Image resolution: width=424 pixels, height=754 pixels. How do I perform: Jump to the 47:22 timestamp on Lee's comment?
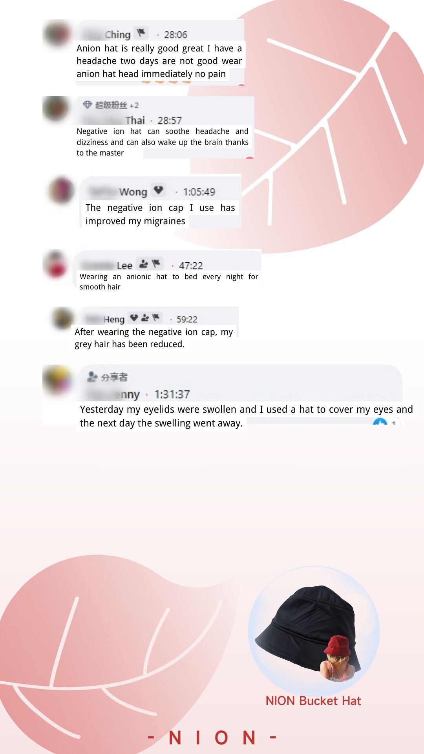191,266
